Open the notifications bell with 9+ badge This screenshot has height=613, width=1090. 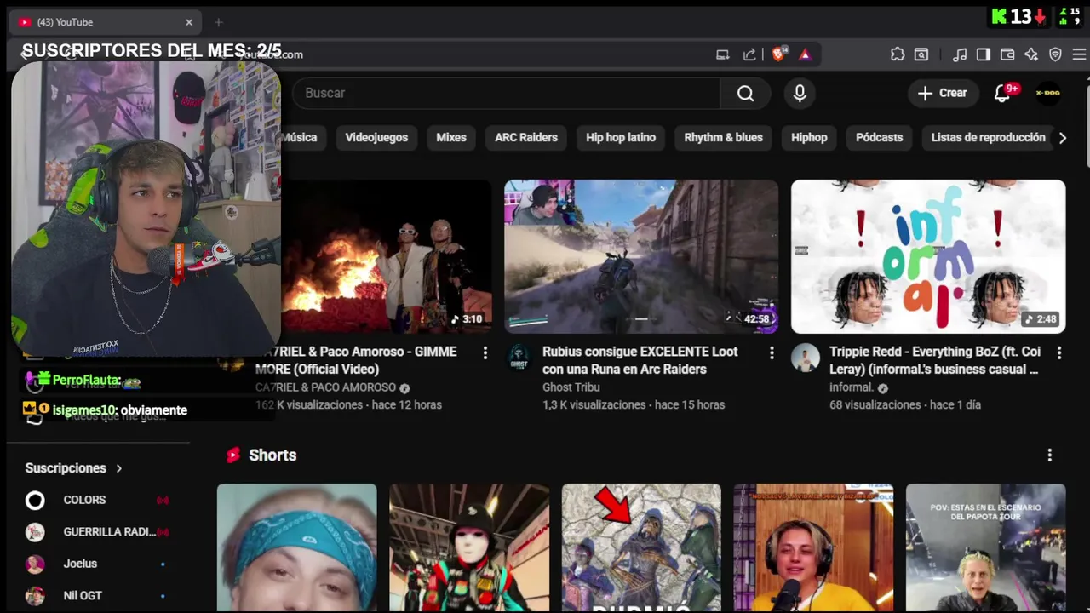1003,93
